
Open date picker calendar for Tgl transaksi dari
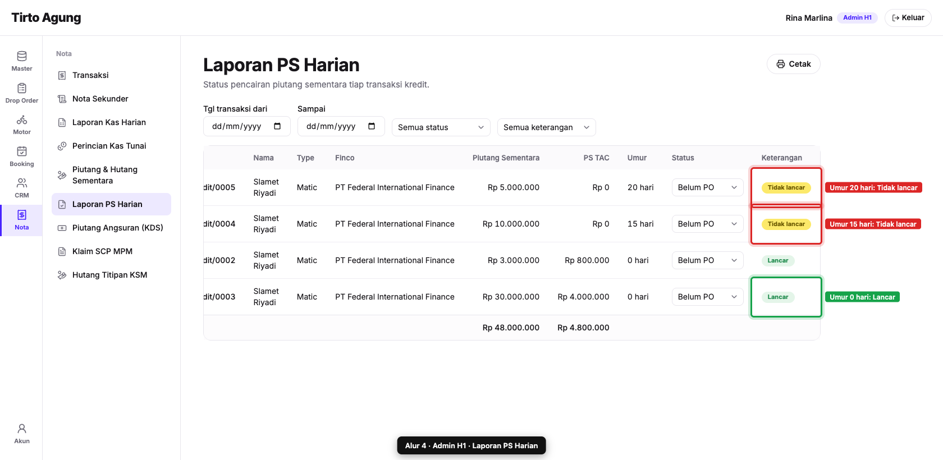277,126
